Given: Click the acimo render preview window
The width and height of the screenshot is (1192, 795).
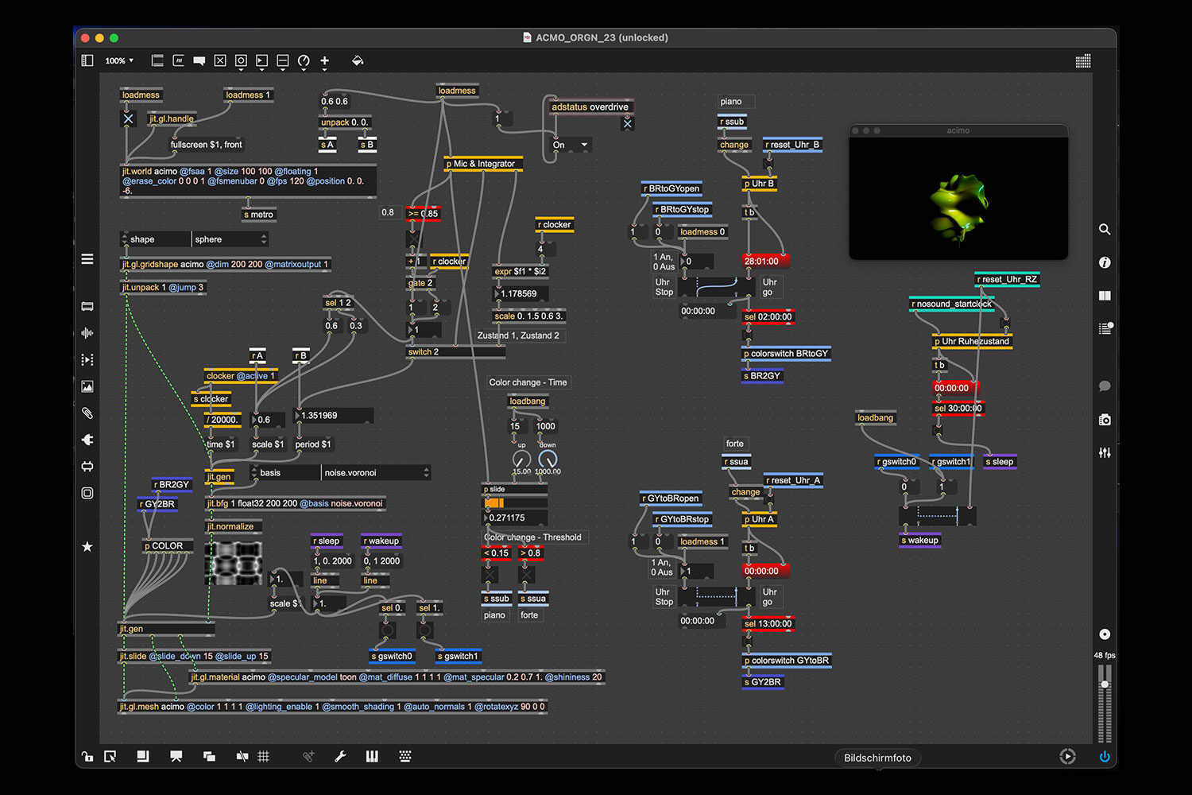Looking at the screenshot, I should 958,199.
